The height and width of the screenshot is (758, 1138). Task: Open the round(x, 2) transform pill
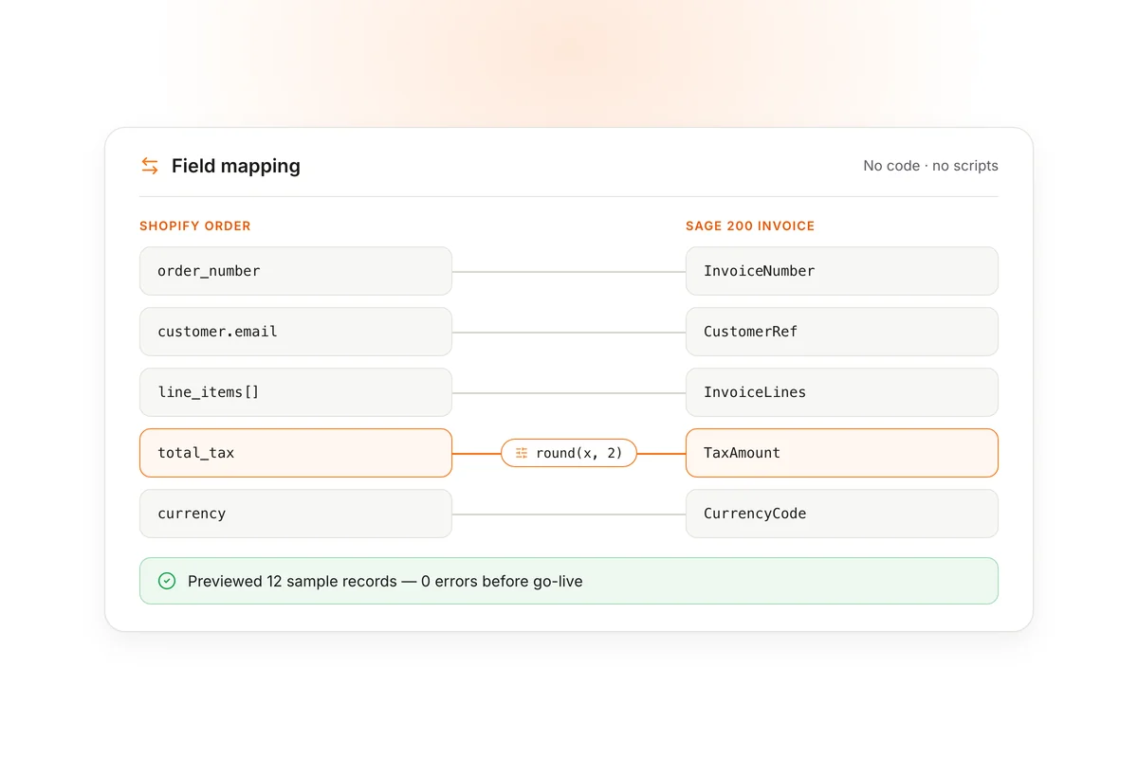point(569,453)
